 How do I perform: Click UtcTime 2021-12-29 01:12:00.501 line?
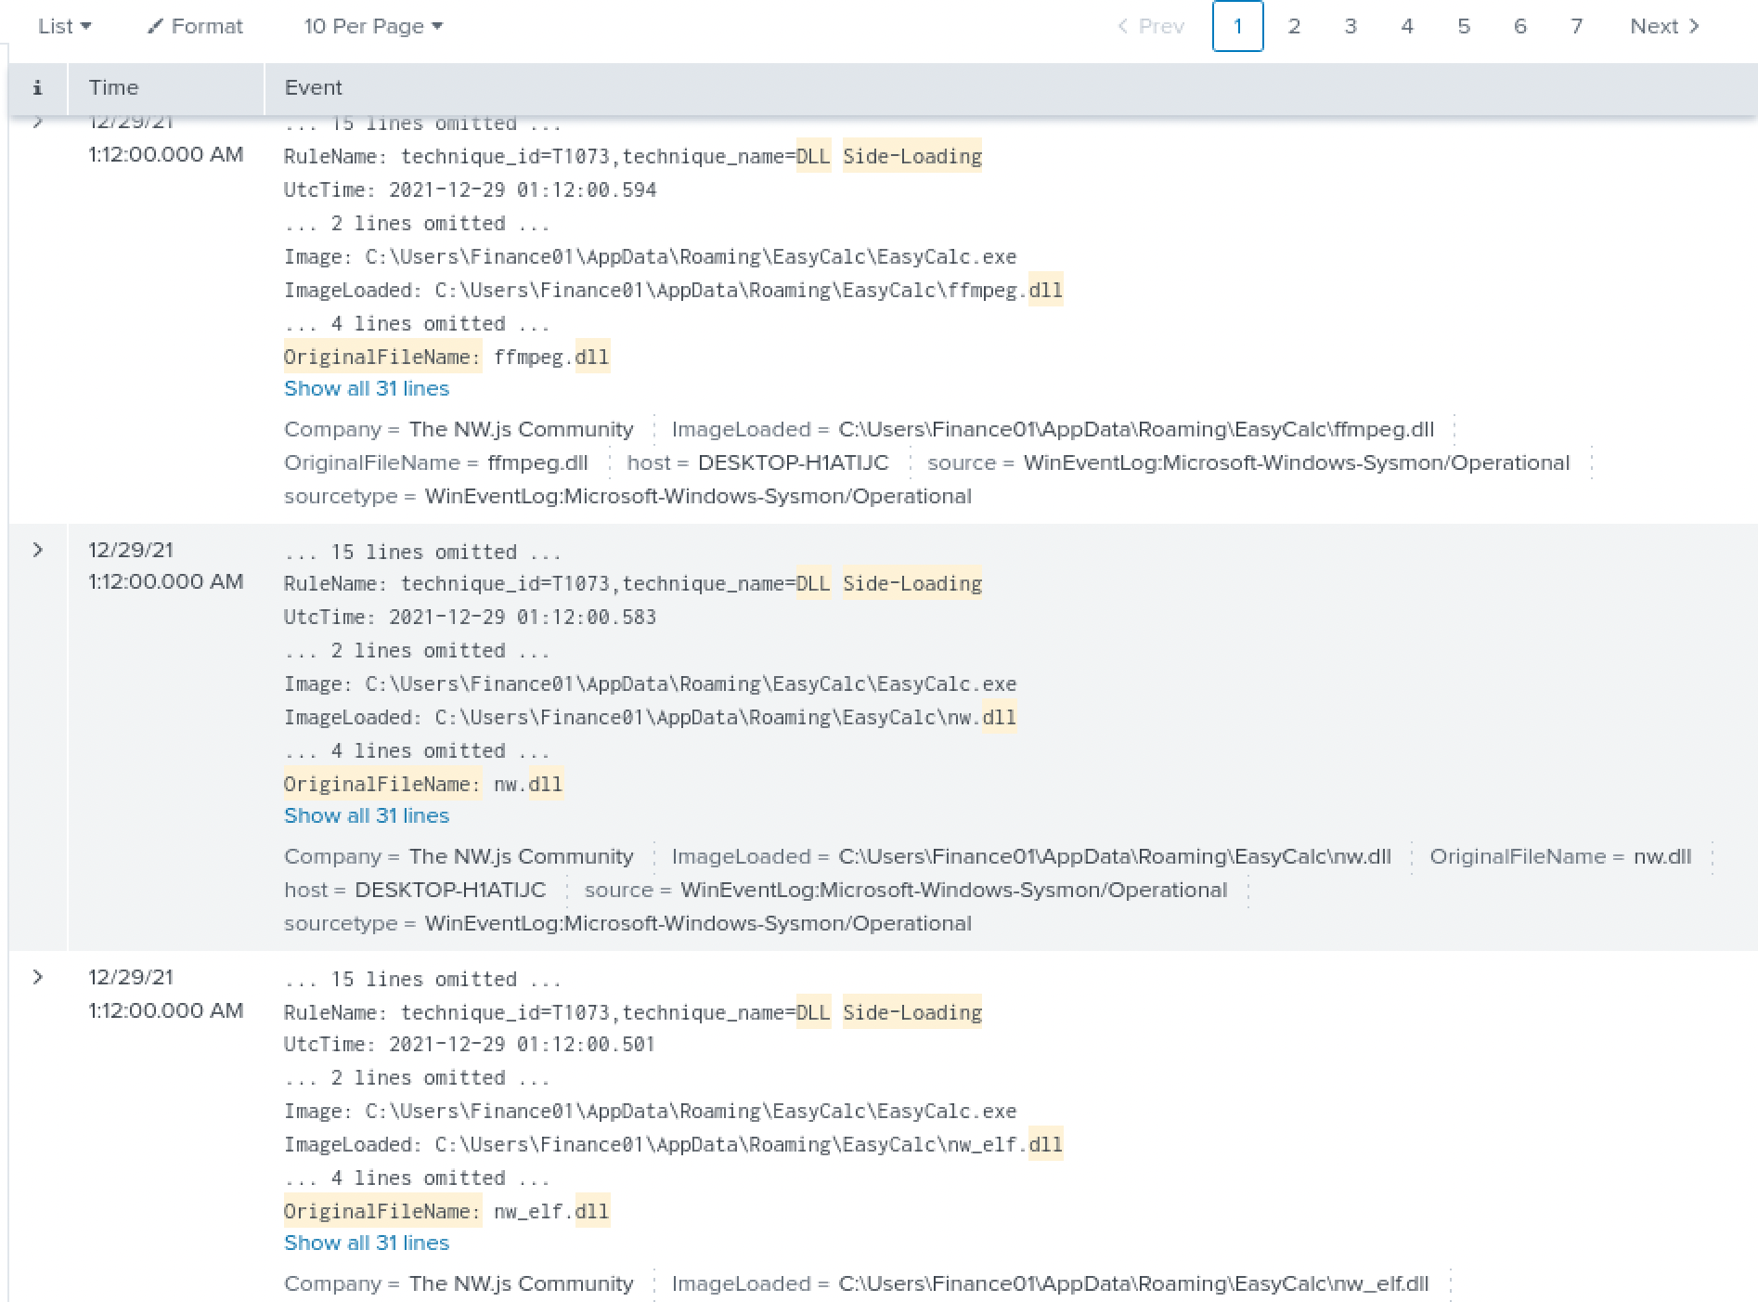click(470, 1044)
